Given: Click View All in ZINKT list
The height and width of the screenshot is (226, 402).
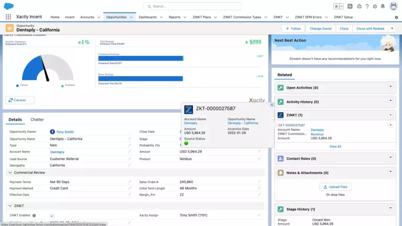Looking at the screenshot, I should point(335,146).
